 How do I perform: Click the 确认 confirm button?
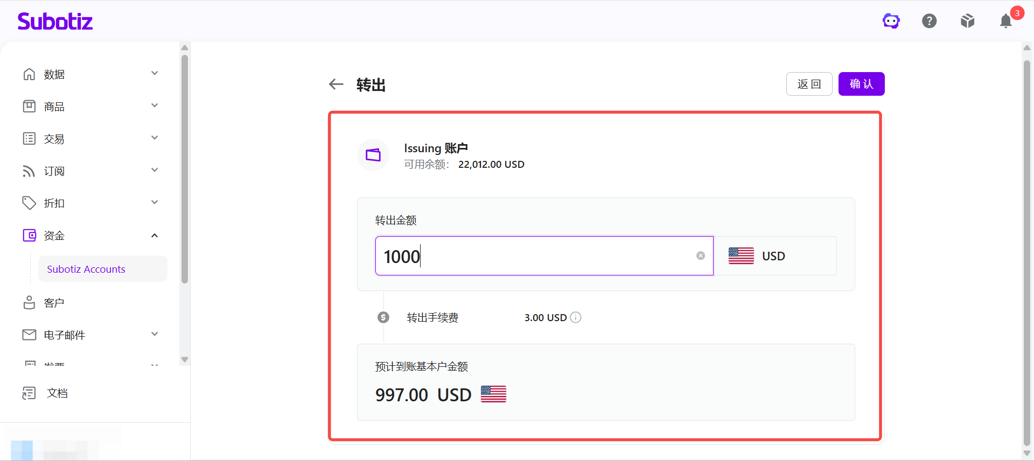pyautogui.click(x=861, y=84)
